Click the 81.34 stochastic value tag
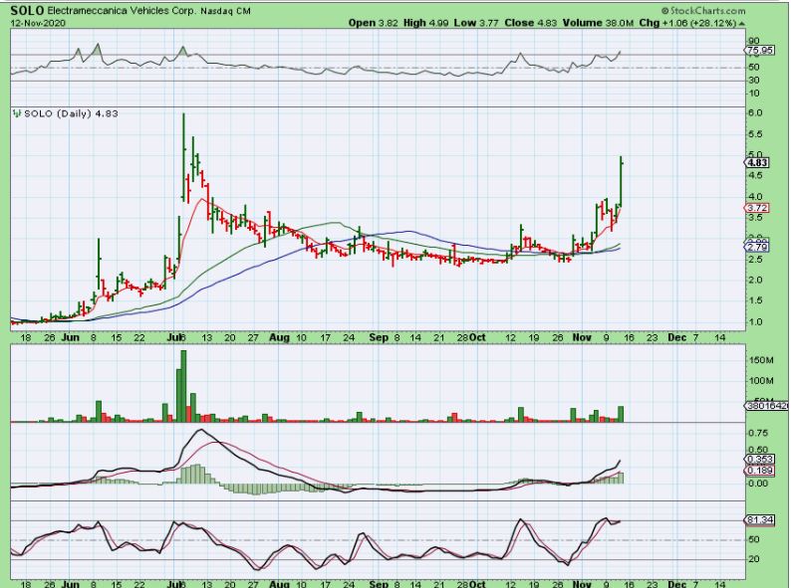 [x=756, y=520]
